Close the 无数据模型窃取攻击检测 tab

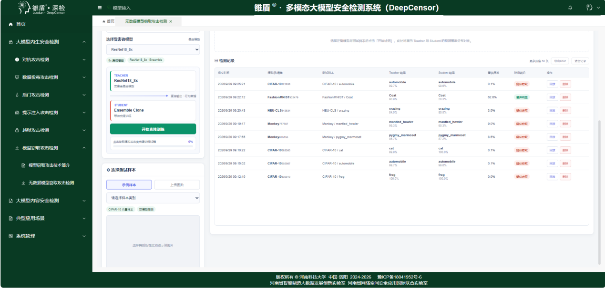point(171,21)
